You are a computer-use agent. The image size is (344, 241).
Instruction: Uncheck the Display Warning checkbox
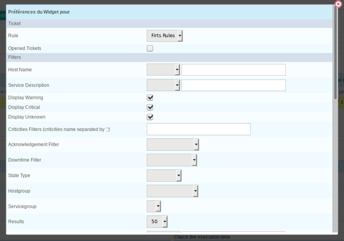point(150,97)
